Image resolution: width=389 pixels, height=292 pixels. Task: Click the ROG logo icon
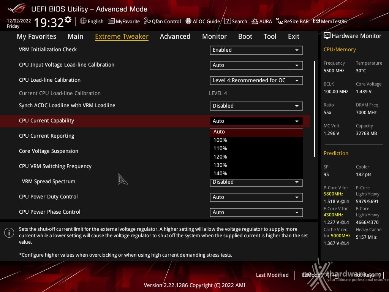pos(17,8)
